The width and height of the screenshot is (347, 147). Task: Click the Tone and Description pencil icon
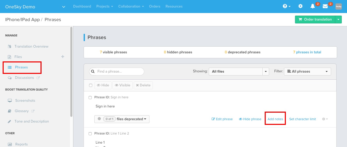click(x=10, y=122)
